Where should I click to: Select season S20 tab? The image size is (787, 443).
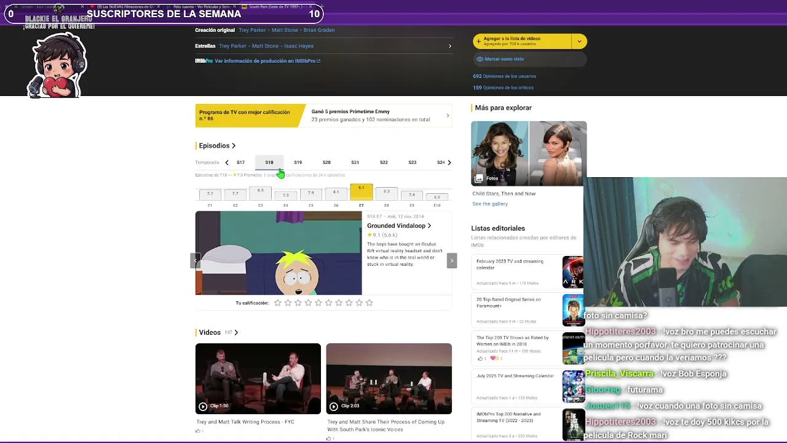pos(326,162)
